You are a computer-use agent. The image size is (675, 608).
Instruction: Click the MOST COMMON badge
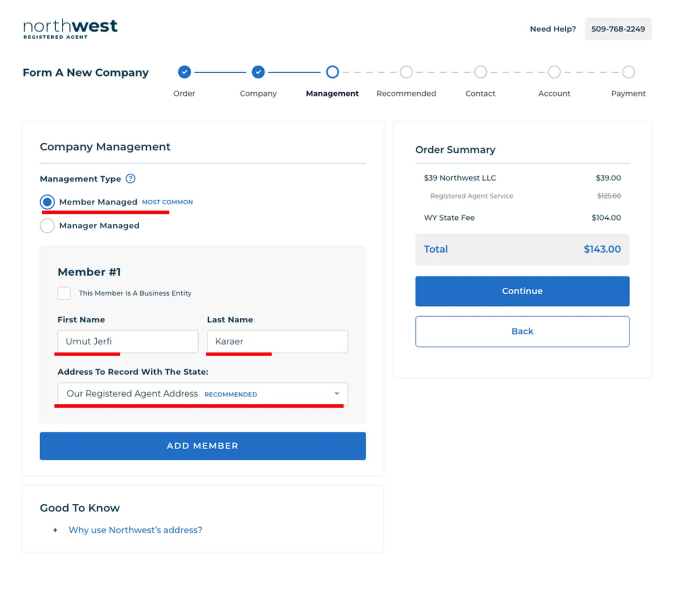[x=167, y=202]
